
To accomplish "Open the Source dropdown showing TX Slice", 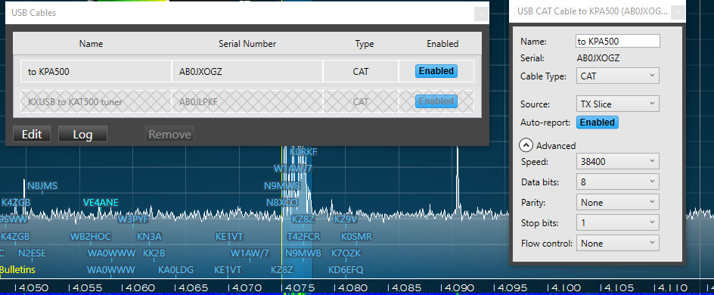I will (617, 104).
